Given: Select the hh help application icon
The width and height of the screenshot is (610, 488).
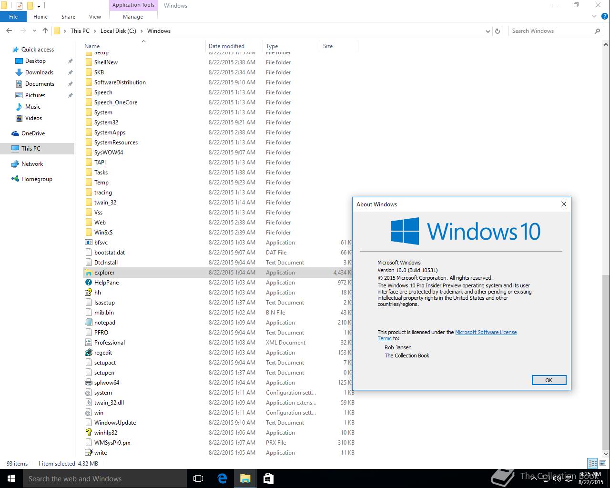Looking at the screenshot, I should (x=89, y=293).
